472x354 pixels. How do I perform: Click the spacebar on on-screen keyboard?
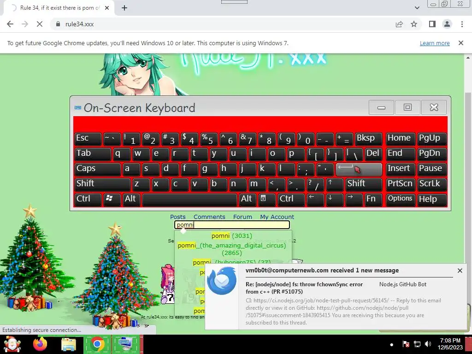(189, 199)
